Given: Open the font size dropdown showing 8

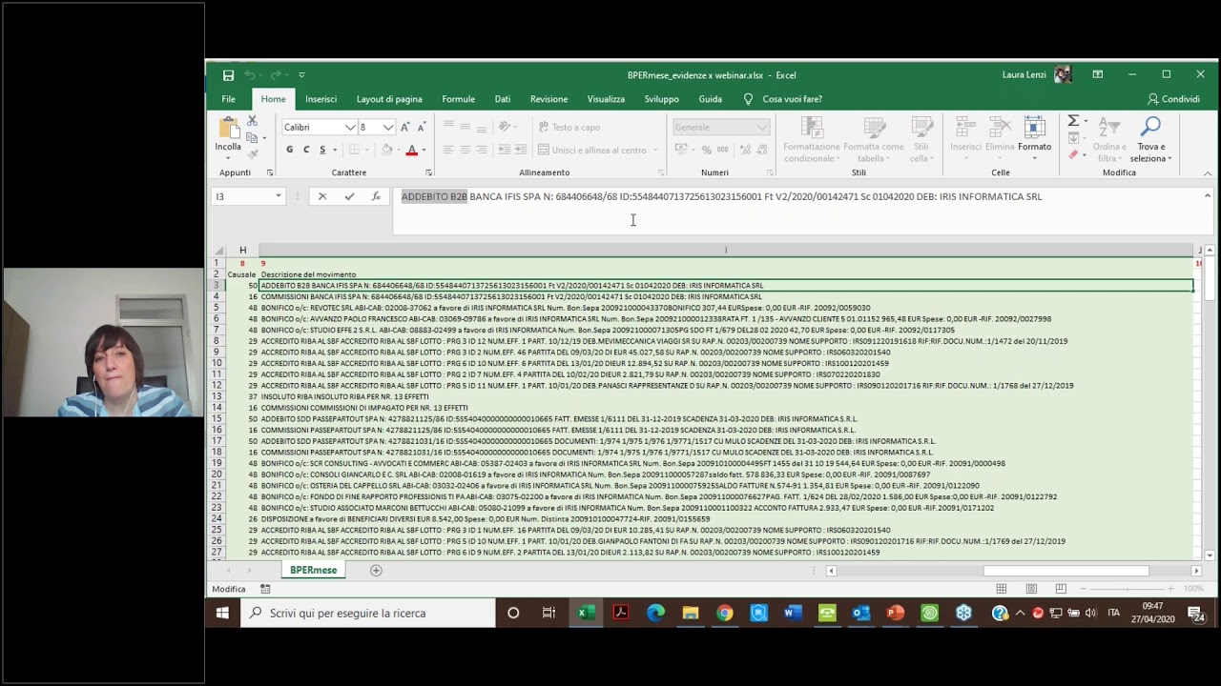Looking at the screenshot, I should click(388, 127).
